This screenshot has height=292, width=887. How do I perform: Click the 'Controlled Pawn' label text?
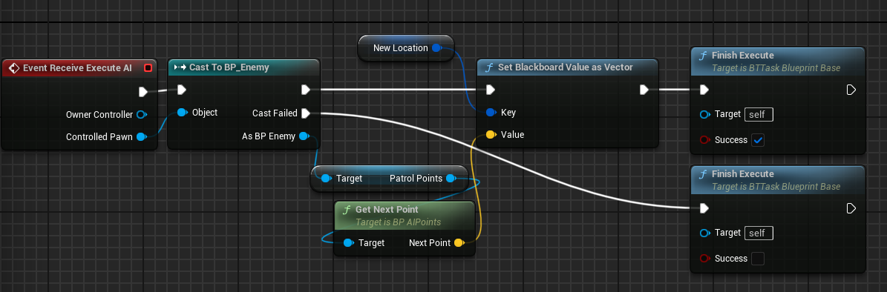(x=99, y=136)
